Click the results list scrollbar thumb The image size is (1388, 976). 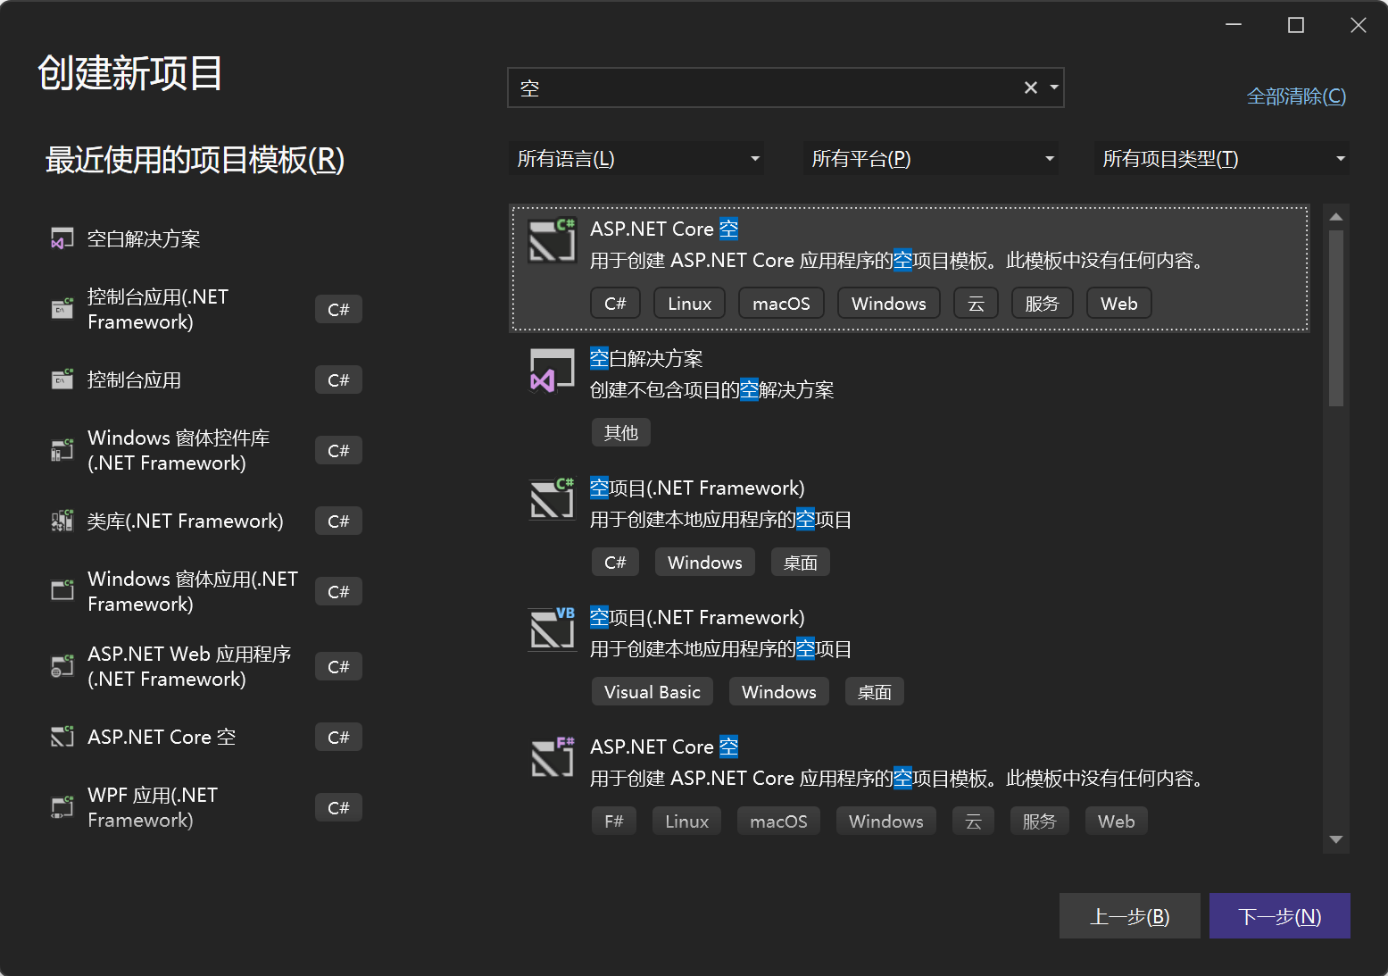tap(1335, 318)
